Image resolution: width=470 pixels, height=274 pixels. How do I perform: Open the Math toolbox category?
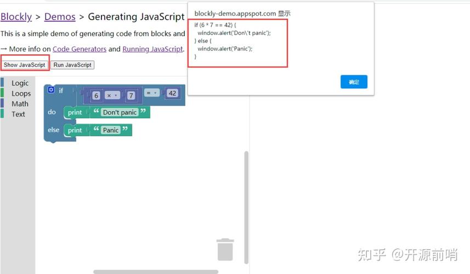point(20,104)
